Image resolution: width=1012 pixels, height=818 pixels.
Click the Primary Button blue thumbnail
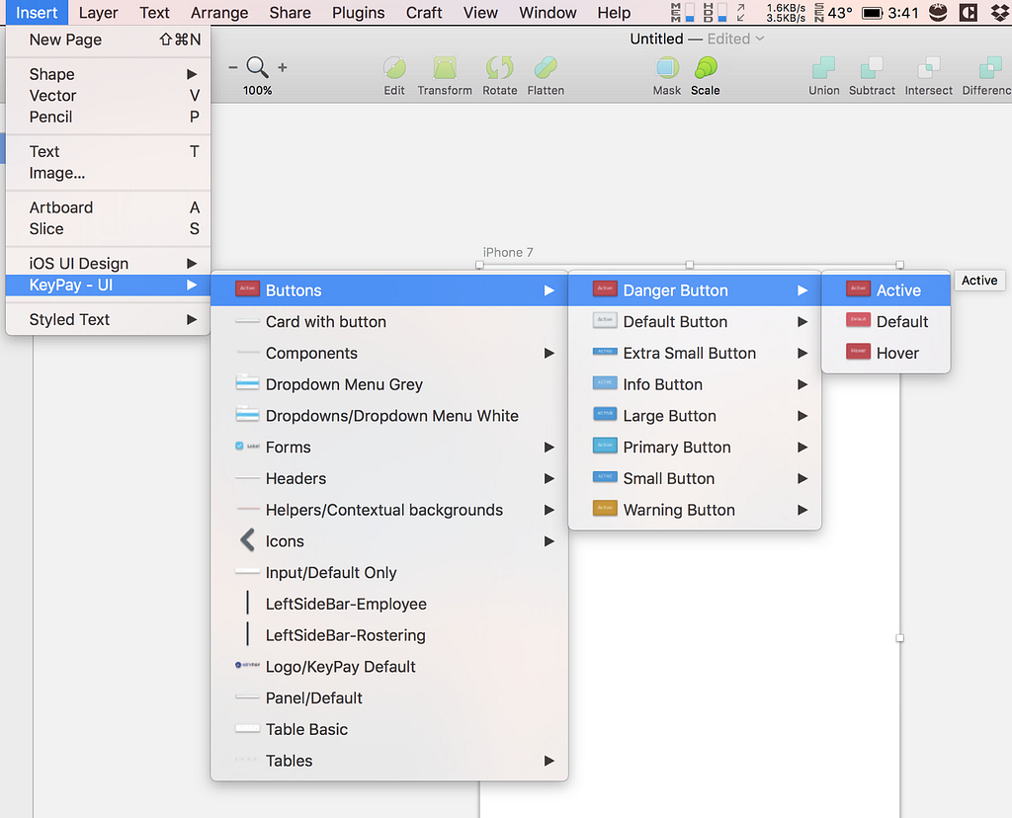[x=605, y=446]
